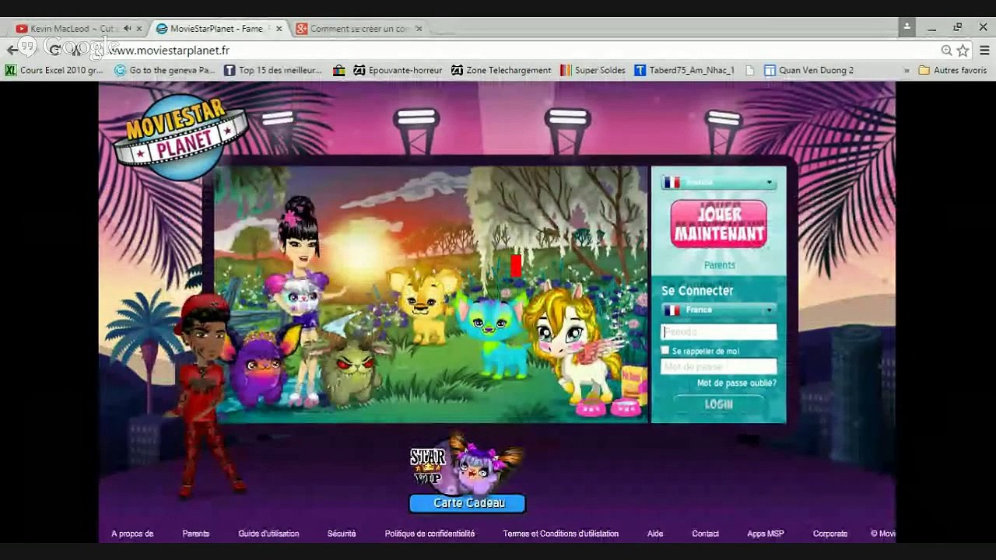Open Go to the geneva Pa... bookmark
Screen dimensions: 996x560
165,70
